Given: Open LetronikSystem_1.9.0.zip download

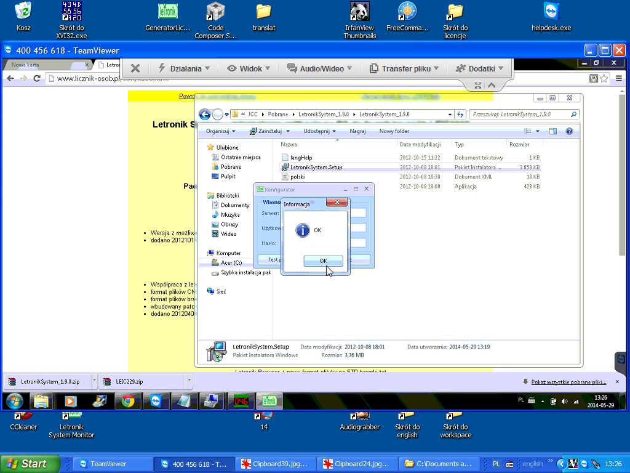Looking at the screenshot, I should [47, 382].
